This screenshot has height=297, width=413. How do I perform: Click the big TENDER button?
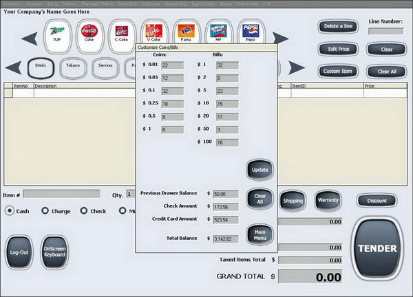point(377,249)
